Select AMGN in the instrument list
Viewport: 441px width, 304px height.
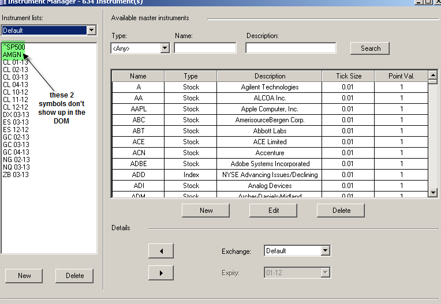tap(12, 54)
